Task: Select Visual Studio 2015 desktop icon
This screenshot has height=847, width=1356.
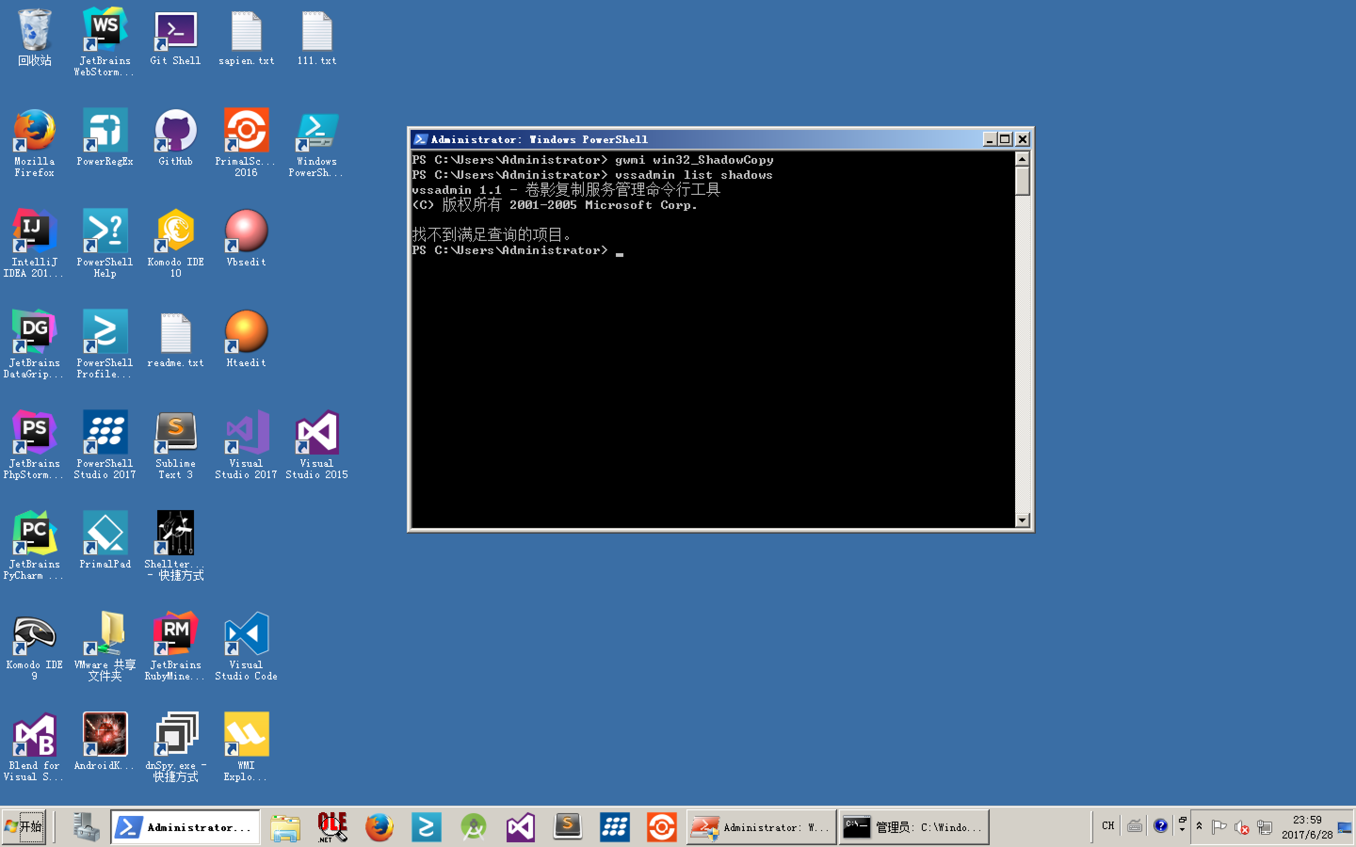Action: [316, 445]
